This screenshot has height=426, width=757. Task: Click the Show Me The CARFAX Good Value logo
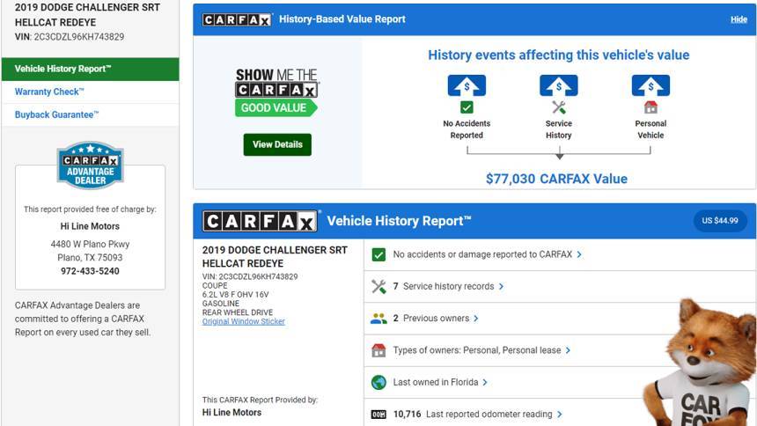276,92
